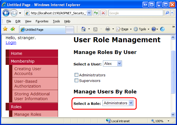This screenshot has height=125, width=177.
Task: Click the Home page icon
Action: (x=84, y=29)
